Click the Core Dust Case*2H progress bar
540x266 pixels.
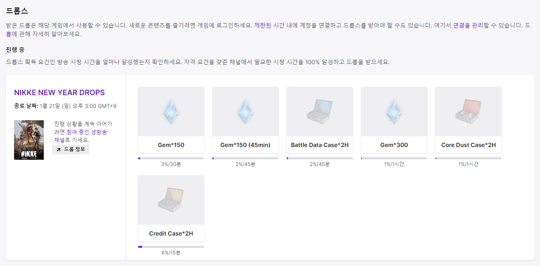469,158
